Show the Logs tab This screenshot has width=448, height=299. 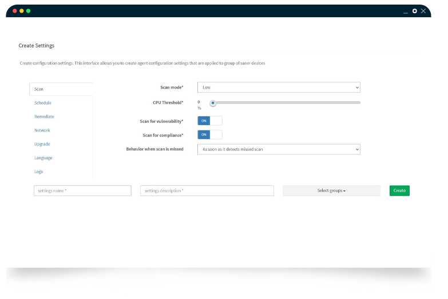point(38,172)
